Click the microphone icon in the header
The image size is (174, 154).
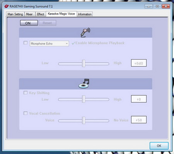(85, 33)
